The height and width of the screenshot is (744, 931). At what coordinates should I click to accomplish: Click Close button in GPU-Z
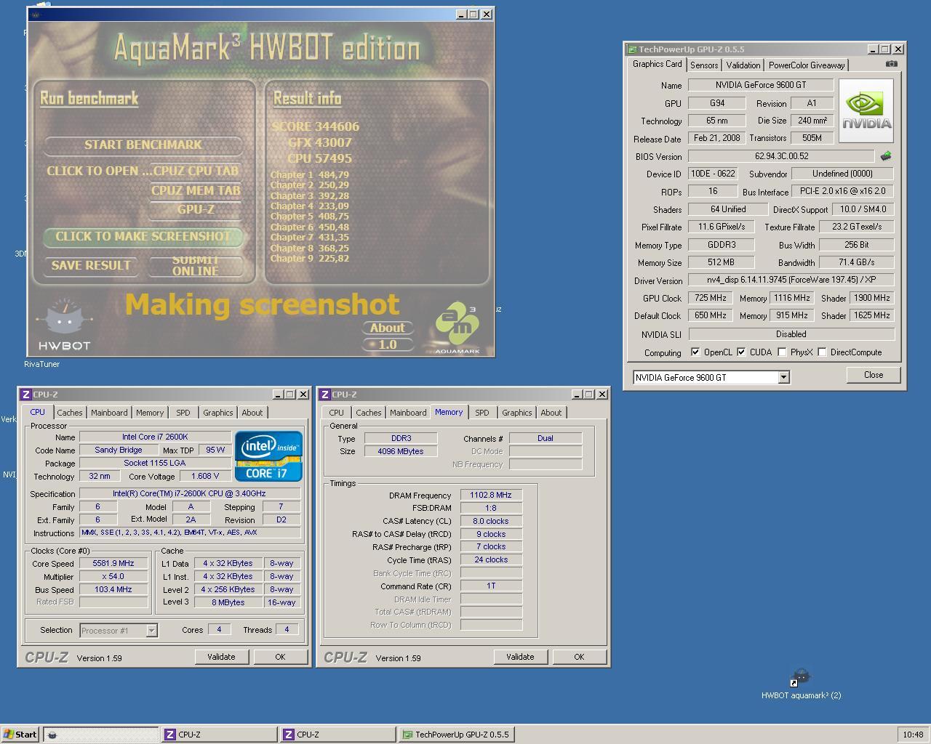[874, 375]
